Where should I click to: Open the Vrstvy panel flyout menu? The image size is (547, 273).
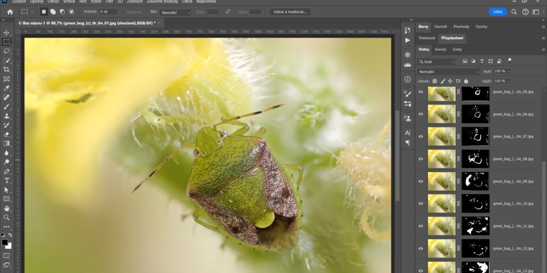pos(543,50)
